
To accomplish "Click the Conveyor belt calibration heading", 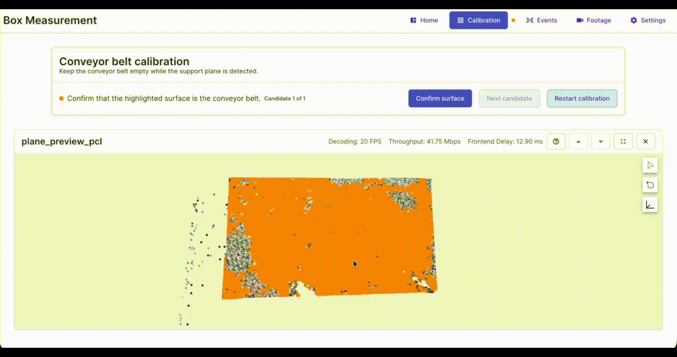I will click(124, 62).
